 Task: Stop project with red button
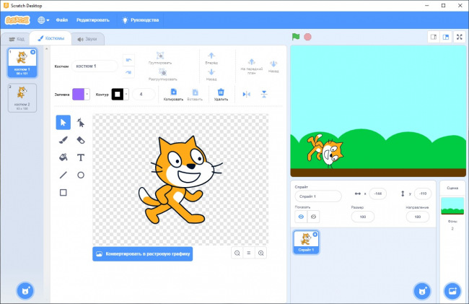pyautogui.click(x=307, y=37)
